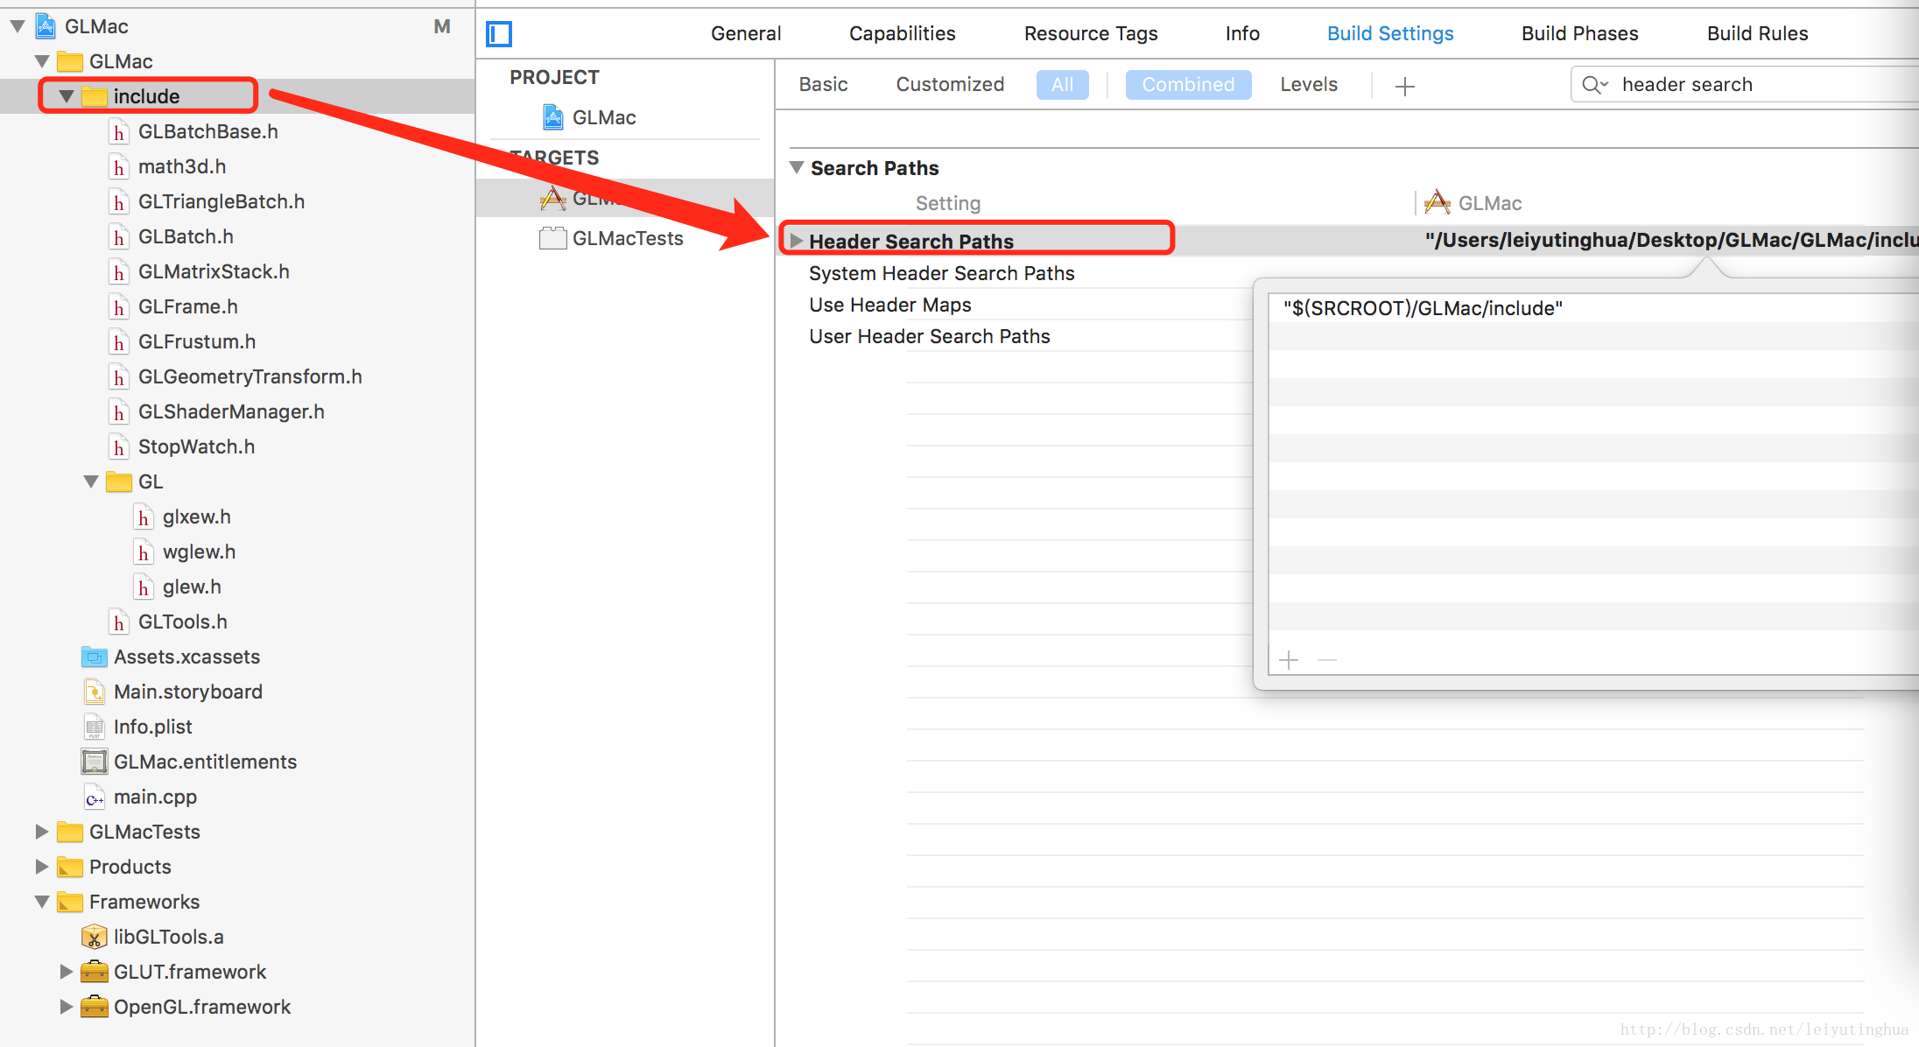
Task: Expand the GLMacTests folder triangle
Action: click(x=42, y=832)
